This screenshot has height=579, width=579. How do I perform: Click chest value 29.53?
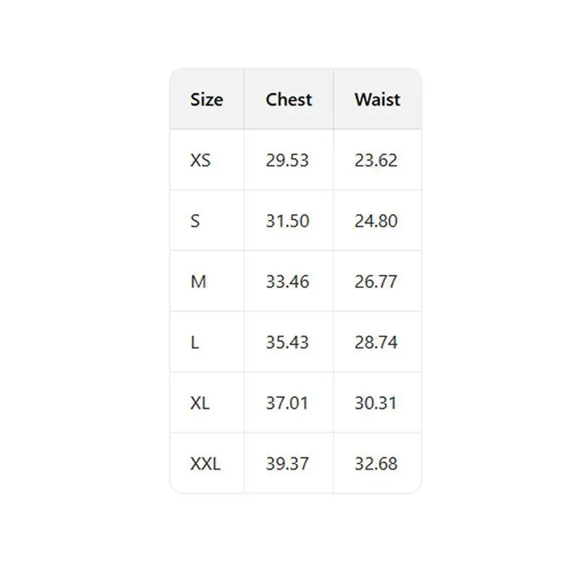click(x=287, y=160)
